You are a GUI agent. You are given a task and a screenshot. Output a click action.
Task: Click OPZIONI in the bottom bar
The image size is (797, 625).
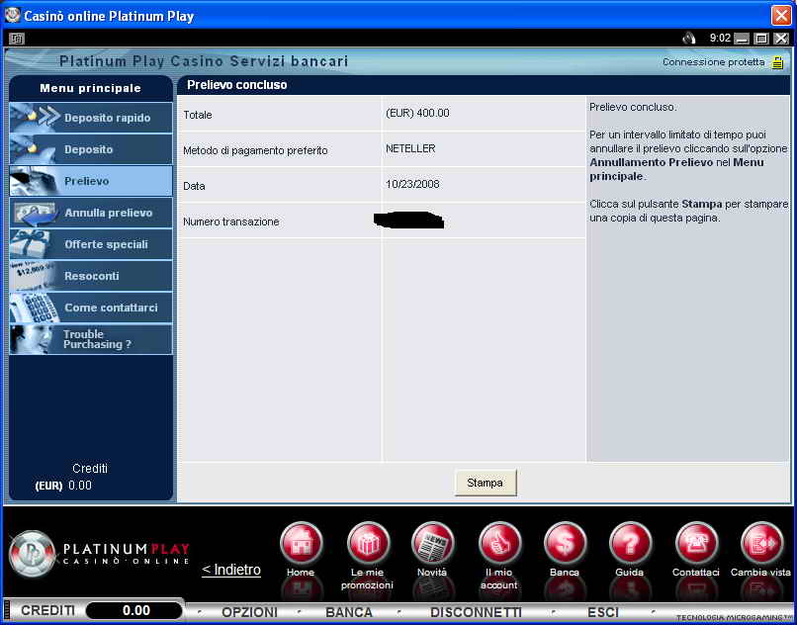click(x=249, y=612)
